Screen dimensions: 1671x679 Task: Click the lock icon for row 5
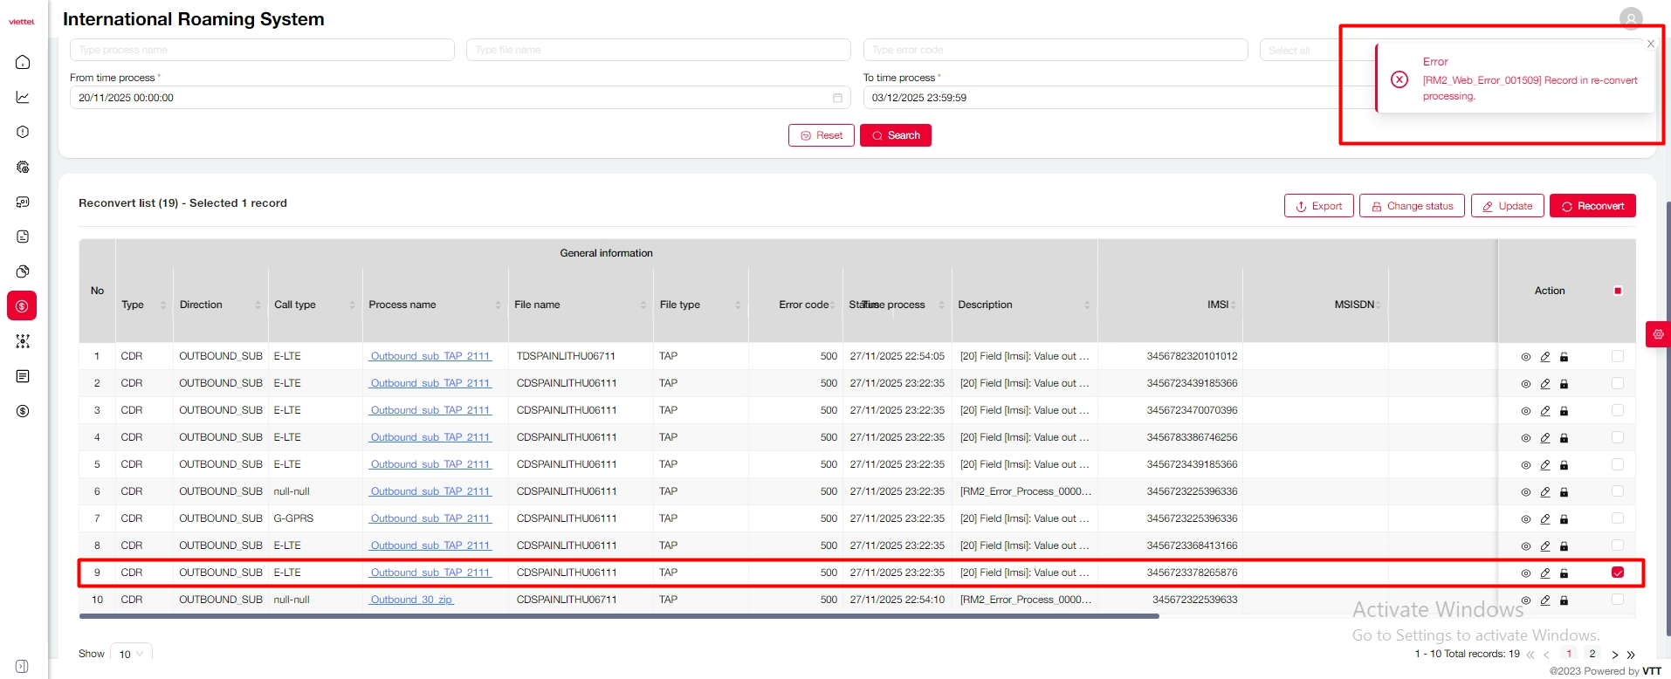[1564, 465]
